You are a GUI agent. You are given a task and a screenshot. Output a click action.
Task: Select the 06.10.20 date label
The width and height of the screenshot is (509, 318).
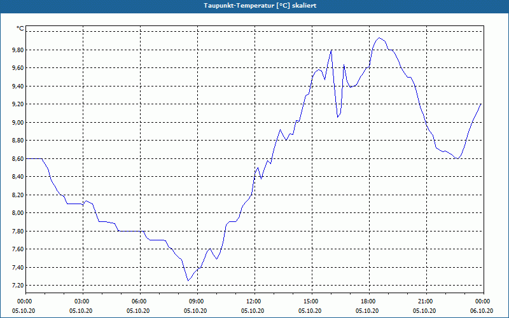point(482,311)
